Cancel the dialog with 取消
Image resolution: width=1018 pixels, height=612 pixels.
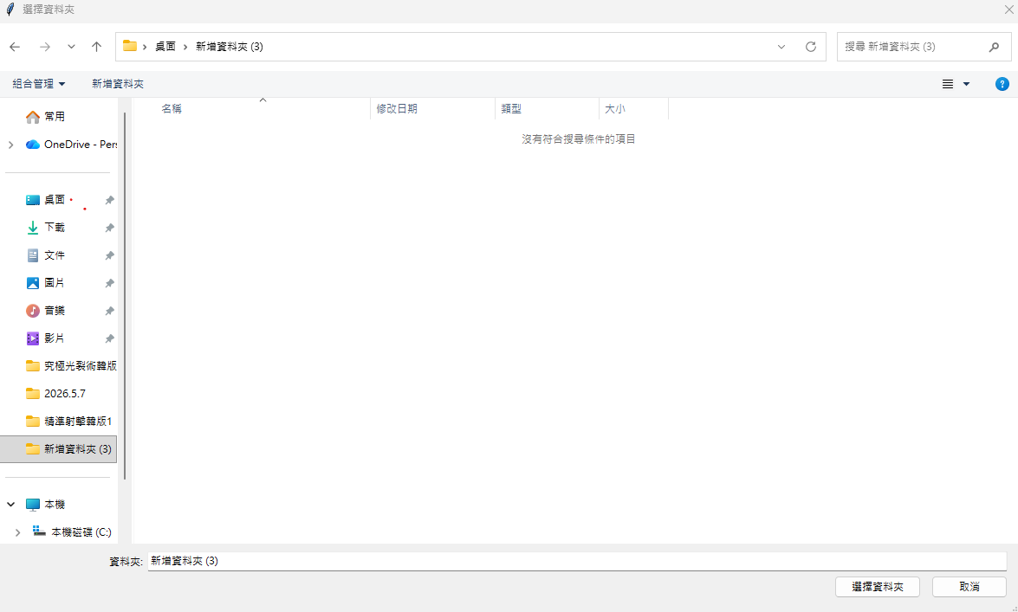[969, 587]
